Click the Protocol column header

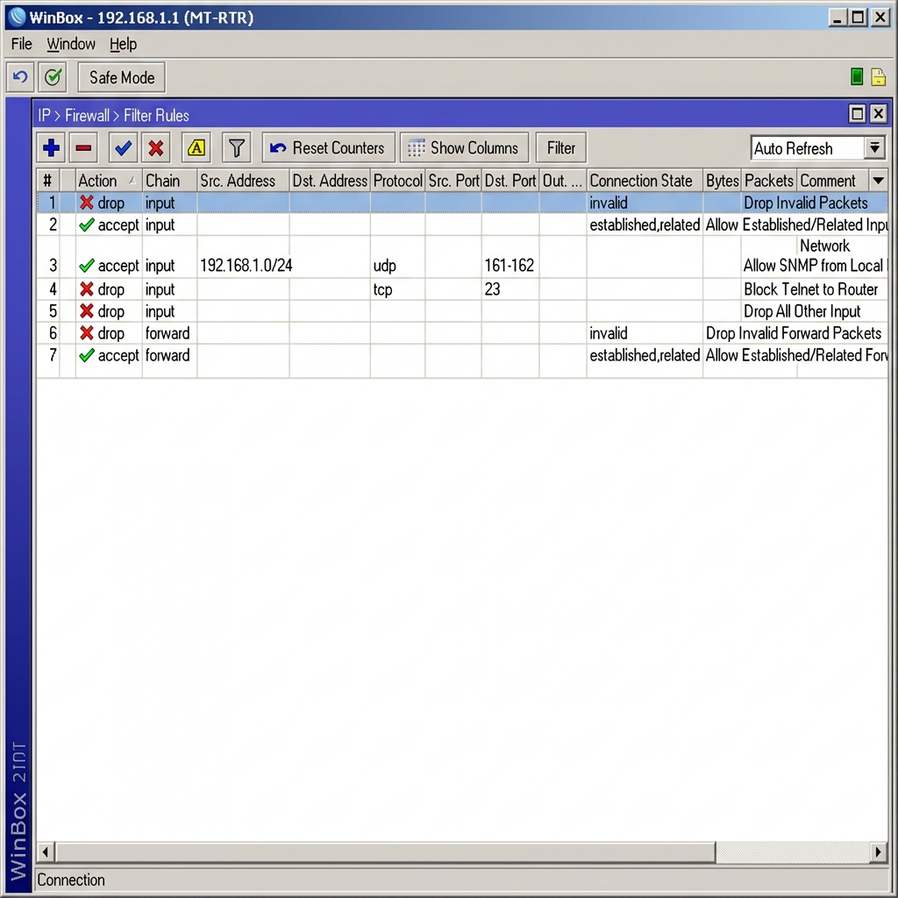pos(397,181)
